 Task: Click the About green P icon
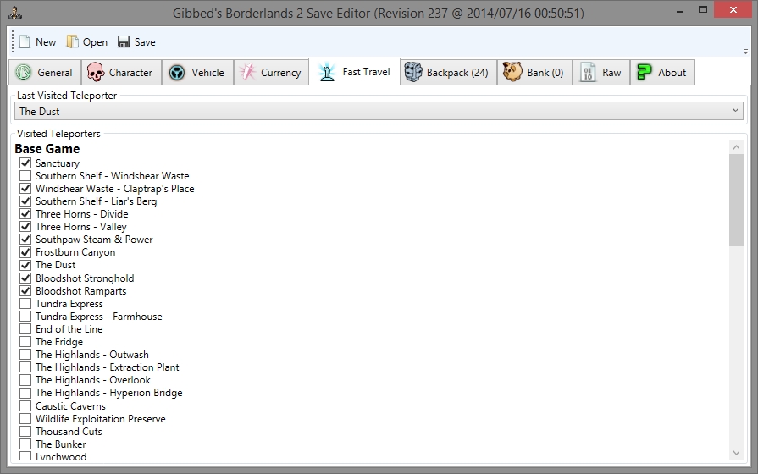(x=645, y=73)
